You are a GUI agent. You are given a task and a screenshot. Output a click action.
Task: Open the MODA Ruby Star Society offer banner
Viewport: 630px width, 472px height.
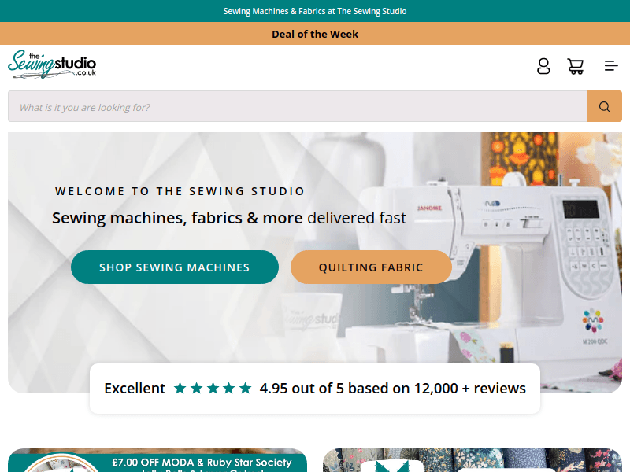point(157,460)
